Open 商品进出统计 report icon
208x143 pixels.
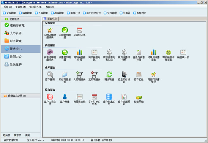click(x=80, y=97)
